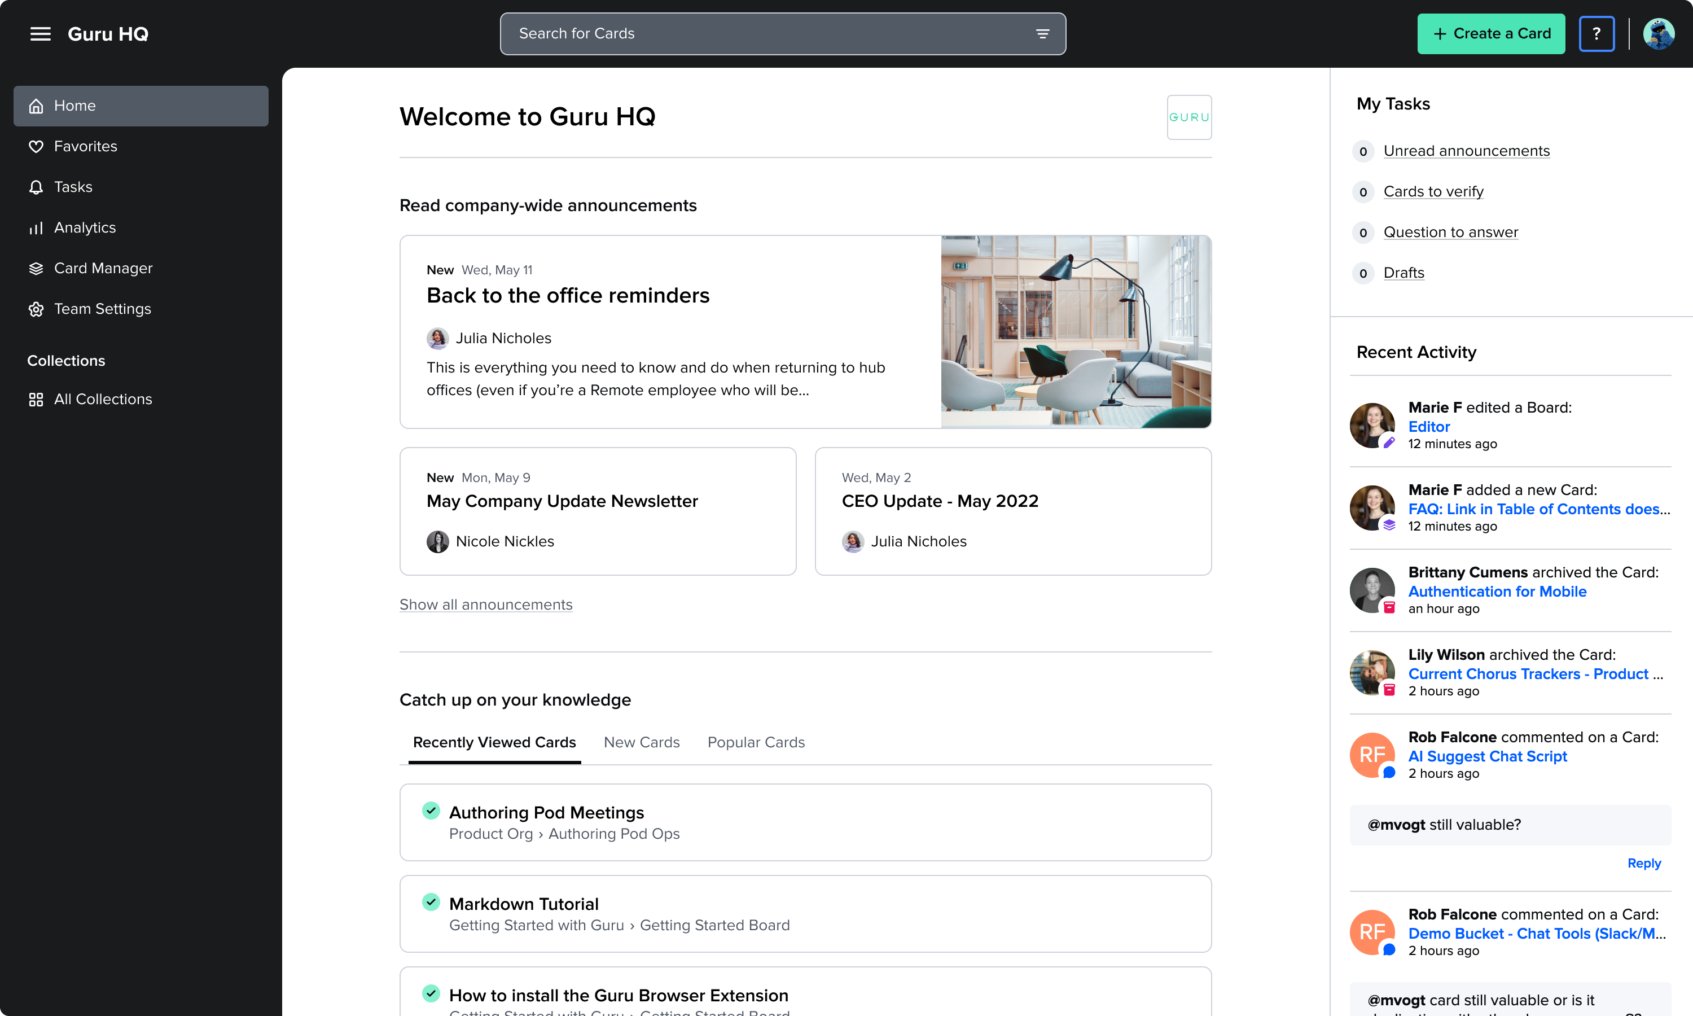Click the office photo thumbnail
Viewport: 1693px width, 1016px height.
(x=1076, y=332)
